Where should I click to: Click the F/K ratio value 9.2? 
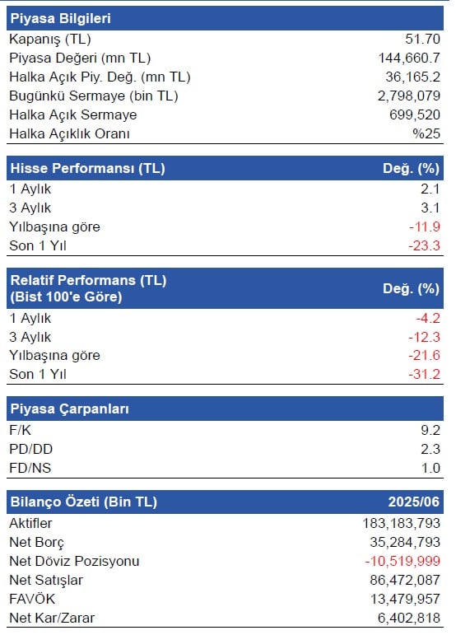[x=430, y=430]
